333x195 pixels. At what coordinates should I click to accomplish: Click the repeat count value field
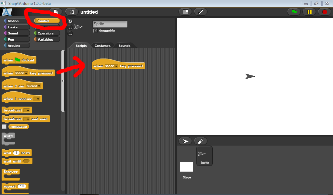[22, 186]
